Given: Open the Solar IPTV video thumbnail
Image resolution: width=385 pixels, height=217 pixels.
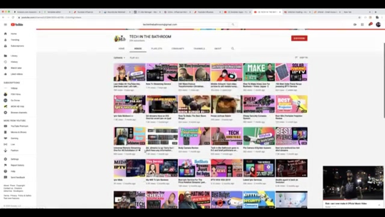Looking at the screenshot, I should click(292, 72).
